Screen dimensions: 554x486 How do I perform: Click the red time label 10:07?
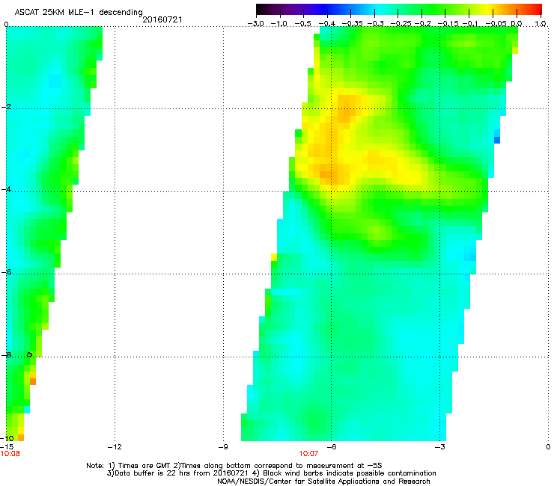(x=308, y=454)
